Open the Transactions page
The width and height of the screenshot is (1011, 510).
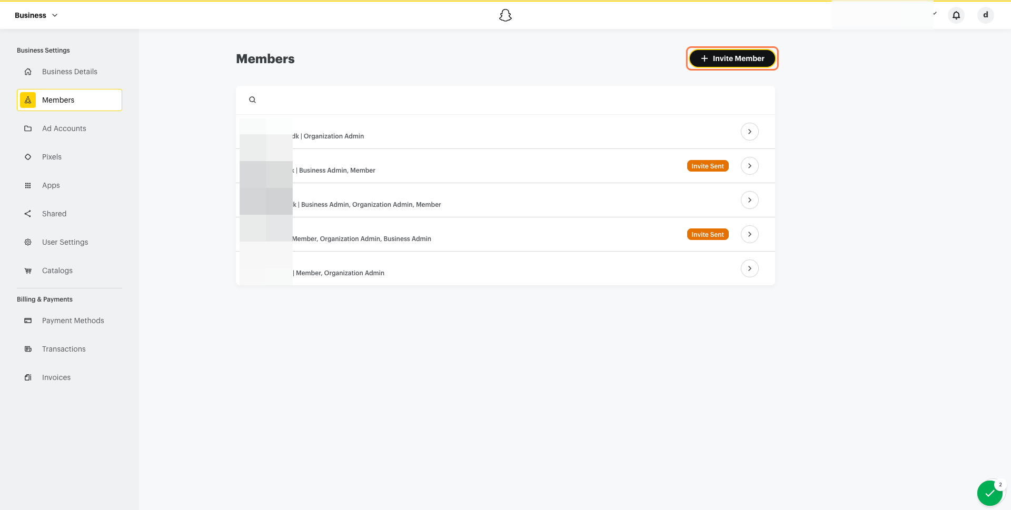click(70, 349)
